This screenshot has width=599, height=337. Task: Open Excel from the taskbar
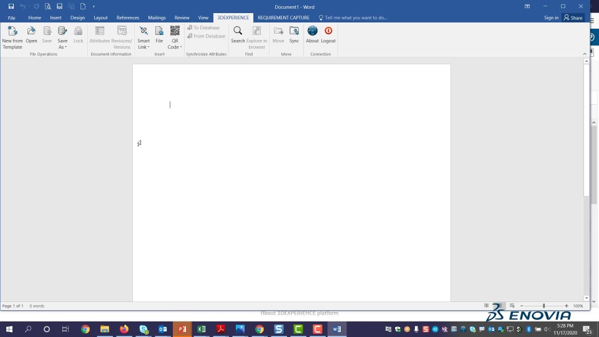(x=202, y=329)
